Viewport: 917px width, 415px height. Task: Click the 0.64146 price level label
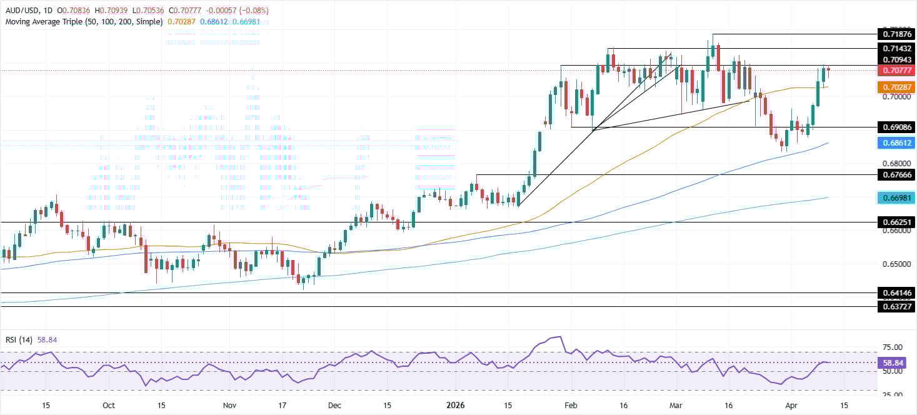click(x=895, y=292)
